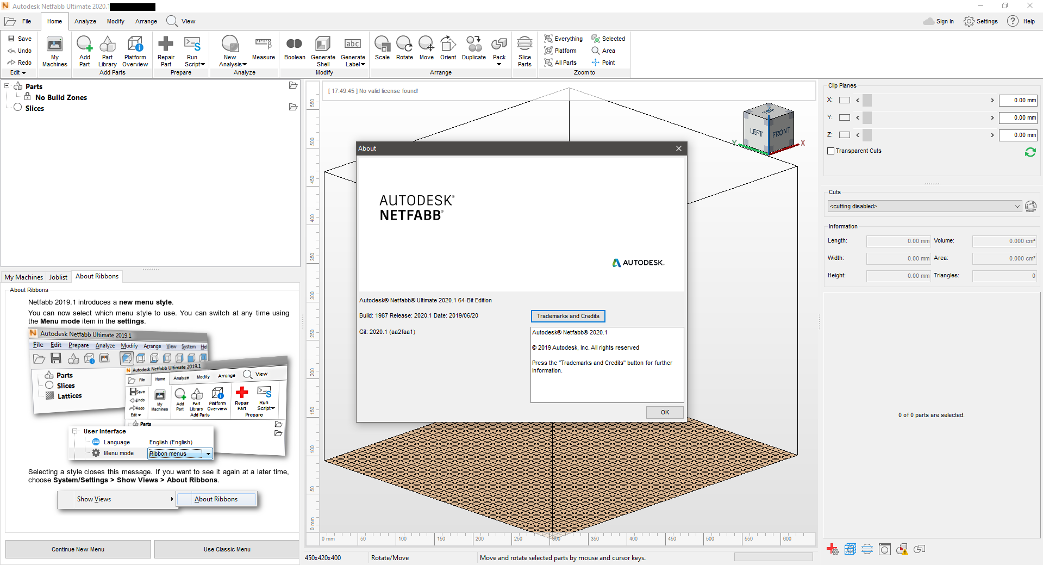The height and width of the screenshot is (565, 1043).
Task: Close the About dialog
Action: [x=678, y=148]
